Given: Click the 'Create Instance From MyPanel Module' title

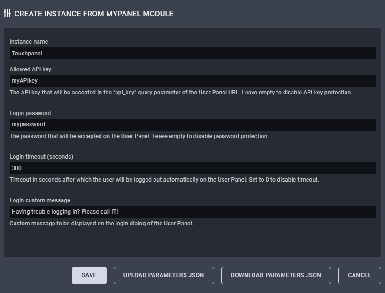Looking at the screenshot, I should click(x=94, y=14).
